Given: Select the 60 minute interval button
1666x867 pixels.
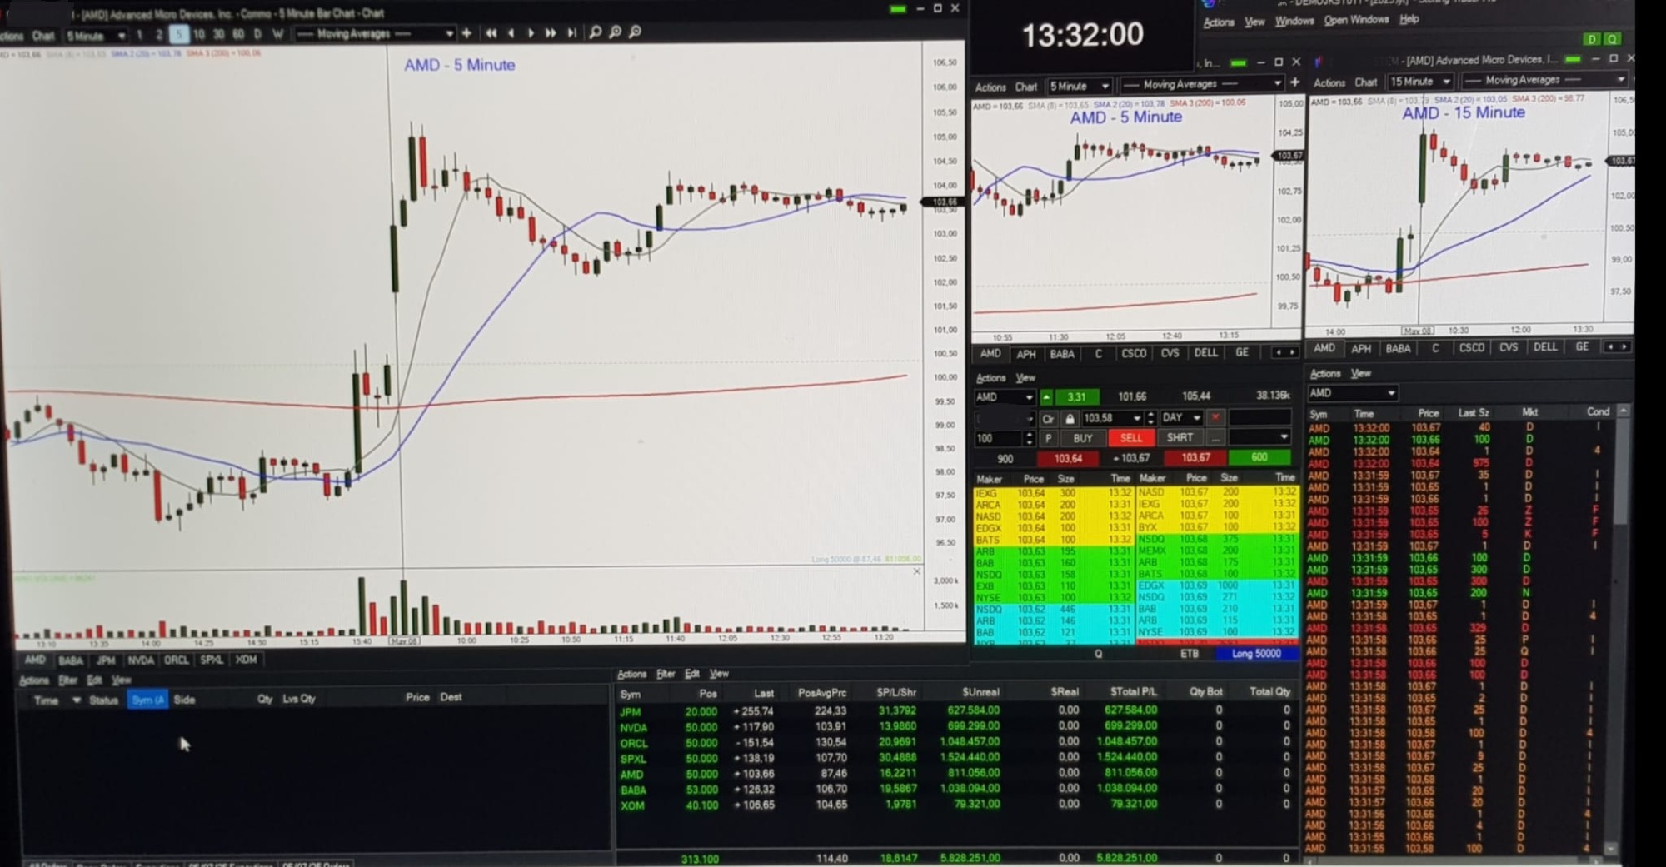Looking at the screenshot, I should (x=238, y=35).
